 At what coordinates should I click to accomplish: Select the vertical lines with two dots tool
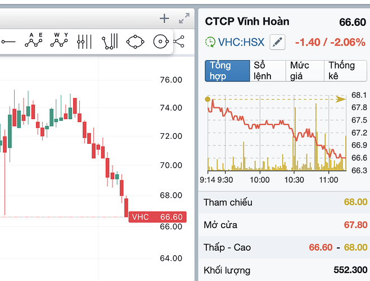[84, 41]
